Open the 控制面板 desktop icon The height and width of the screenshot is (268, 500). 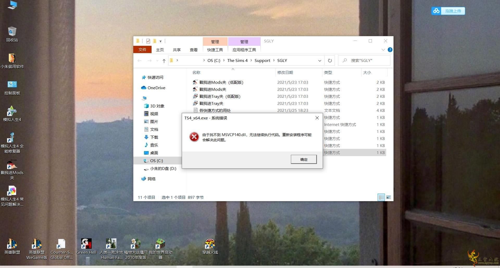pyautogui.click(x=12, y=88)
